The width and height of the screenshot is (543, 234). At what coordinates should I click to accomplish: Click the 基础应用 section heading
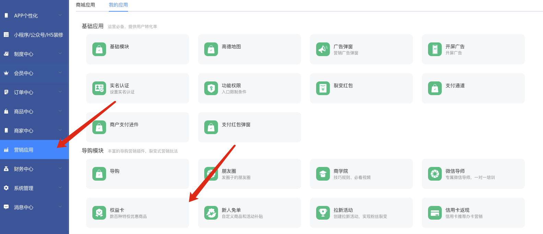click(x=93, y=26)
